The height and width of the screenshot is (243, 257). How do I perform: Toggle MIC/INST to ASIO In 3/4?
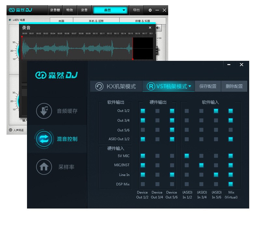click(x=201, y=165)
